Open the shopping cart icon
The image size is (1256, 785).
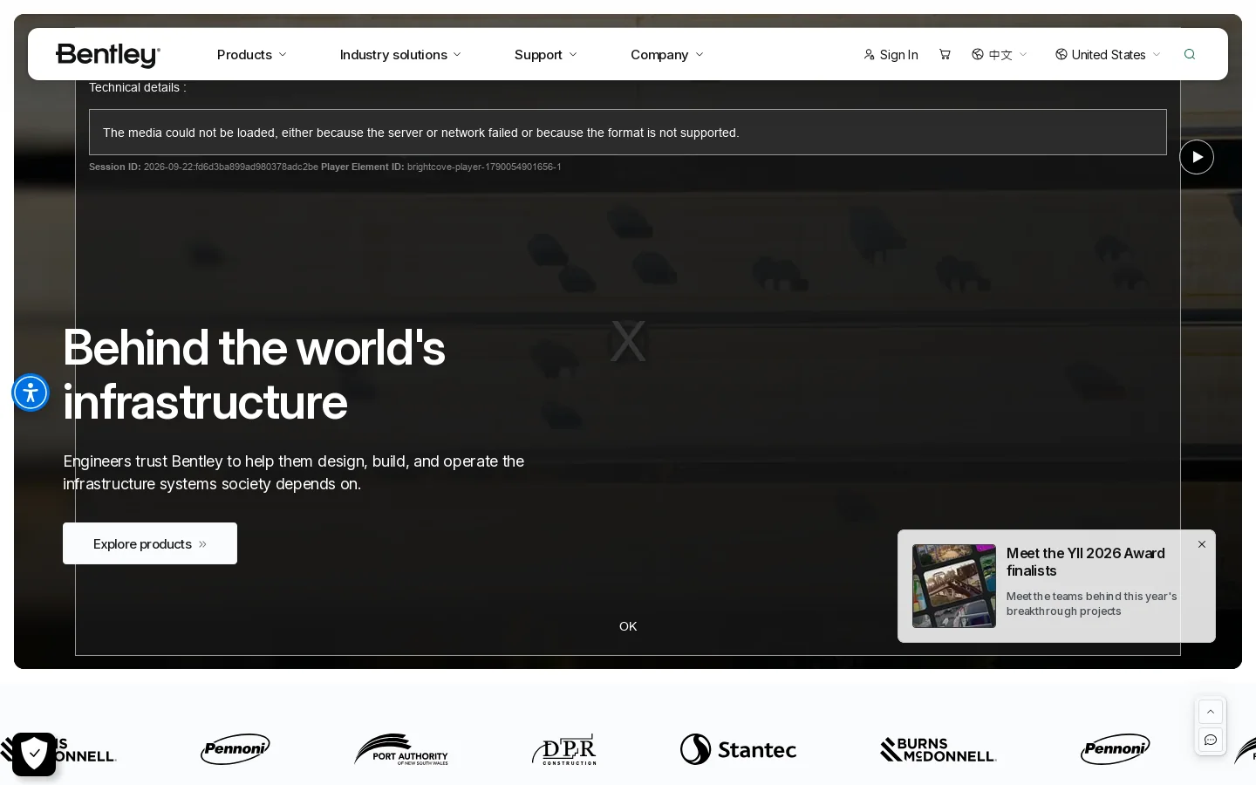pos(945,54)
